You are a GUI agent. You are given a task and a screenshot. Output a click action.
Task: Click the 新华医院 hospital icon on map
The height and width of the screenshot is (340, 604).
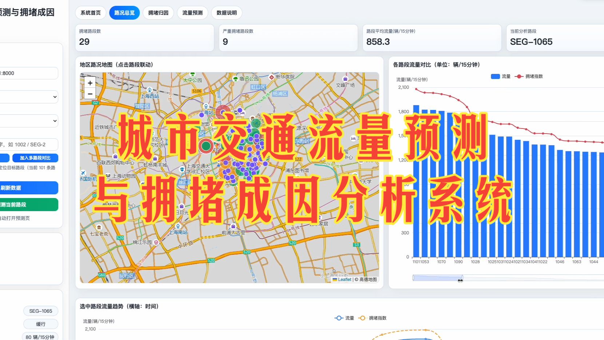tap(271, 77)
